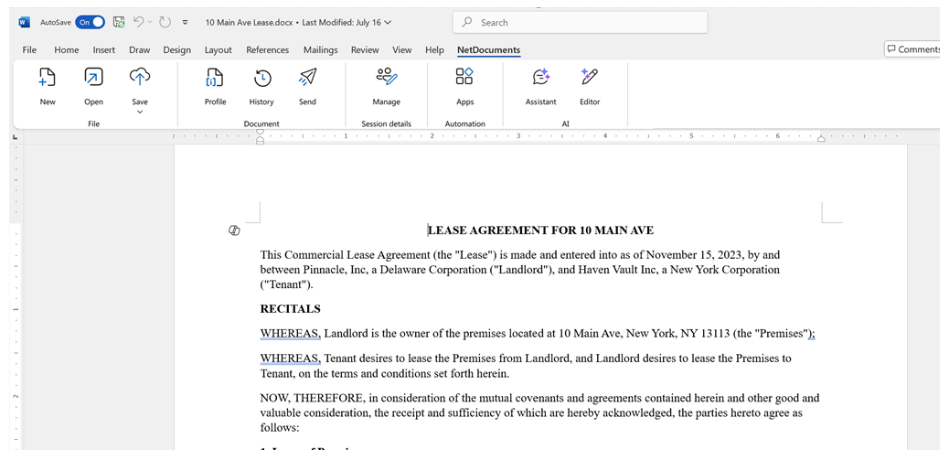Screen dimensions: 949x460
Task: Click the Copilot icon beside the heading
Action: click(234, 230)
